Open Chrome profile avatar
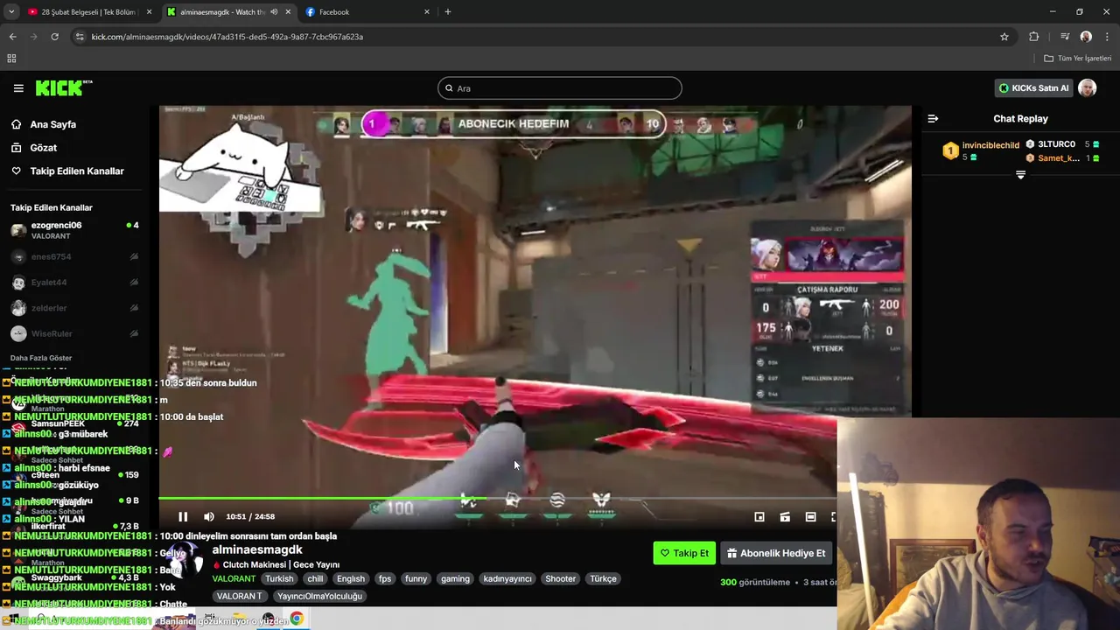 pos(1086,37)
